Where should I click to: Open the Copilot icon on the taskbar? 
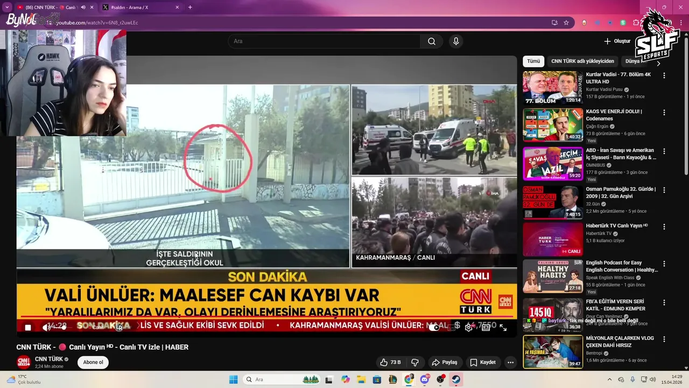pos(345,379)
